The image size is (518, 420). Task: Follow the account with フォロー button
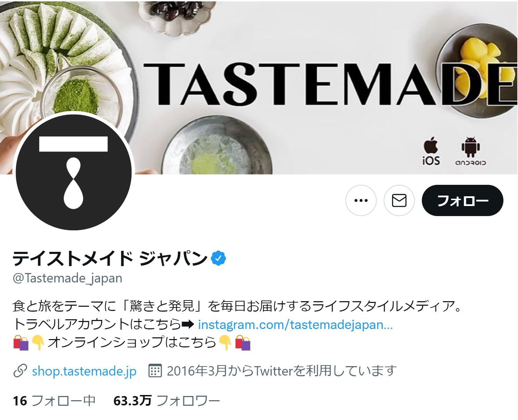[x=462, y=200]
